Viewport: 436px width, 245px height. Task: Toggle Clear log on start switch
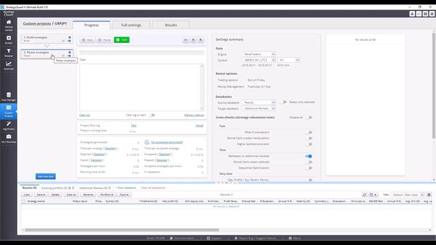click(x=152, y=115)
